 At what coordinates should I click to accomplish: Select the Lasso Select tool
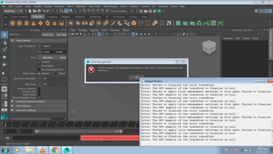pyautogui.click(x=4, y=42)
